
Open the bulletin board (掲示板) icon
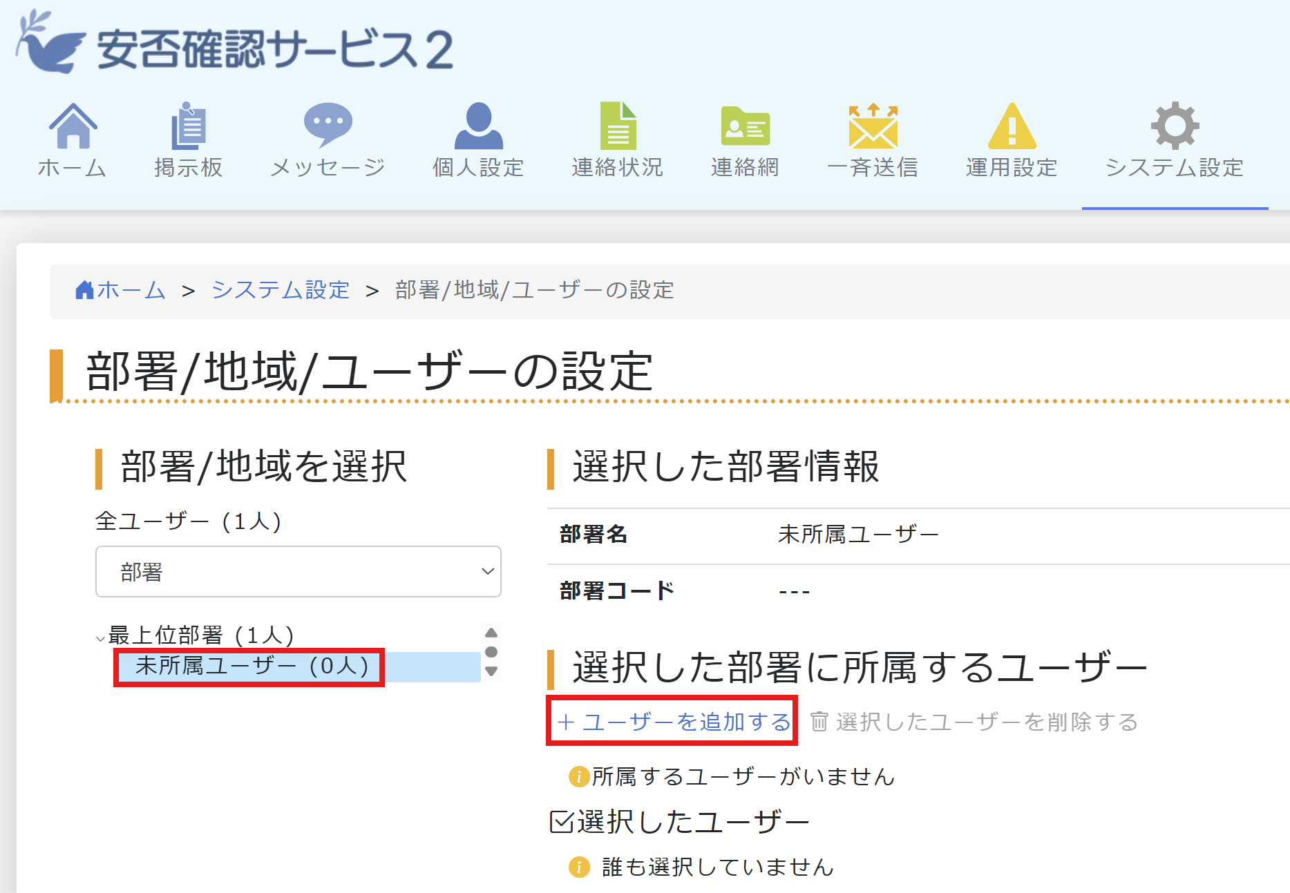pos(188,126)
